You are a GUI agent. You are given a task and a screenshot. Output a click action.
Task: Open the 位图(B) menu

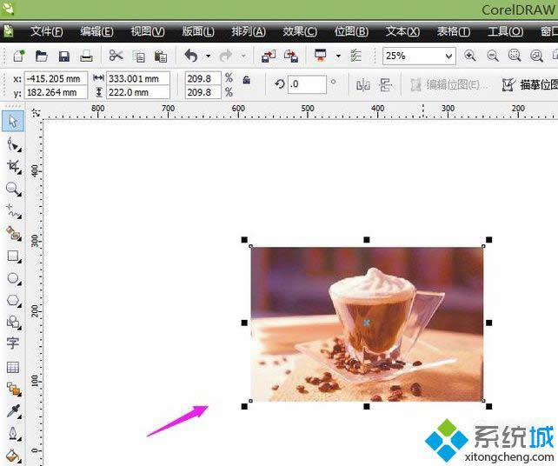tap(352, 31)
